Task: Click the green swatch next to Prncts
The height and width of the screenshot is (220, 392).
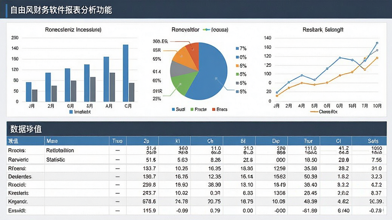Action: 192,110
